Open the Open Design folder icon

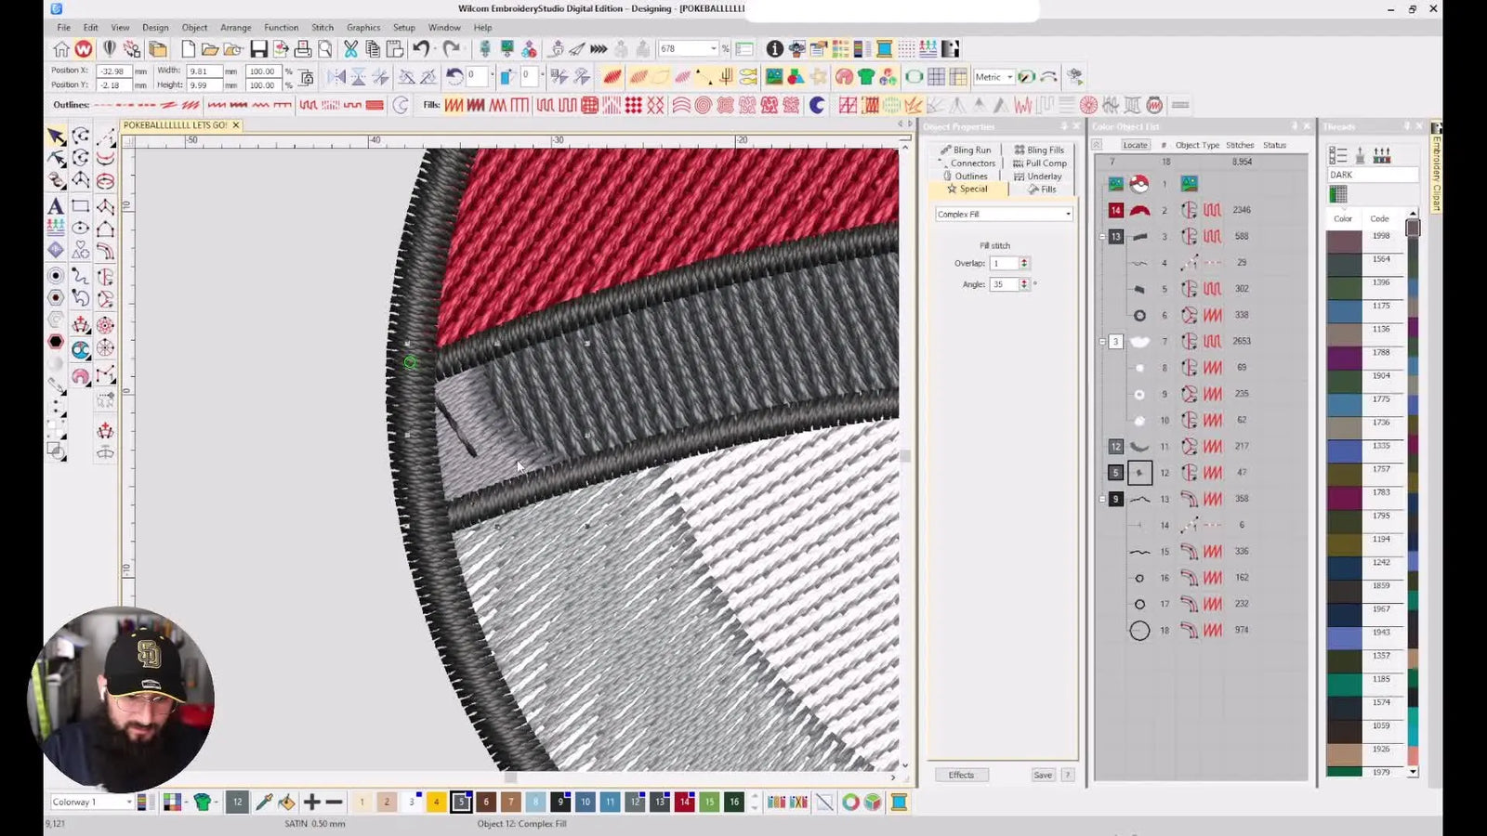click(210, 49)
